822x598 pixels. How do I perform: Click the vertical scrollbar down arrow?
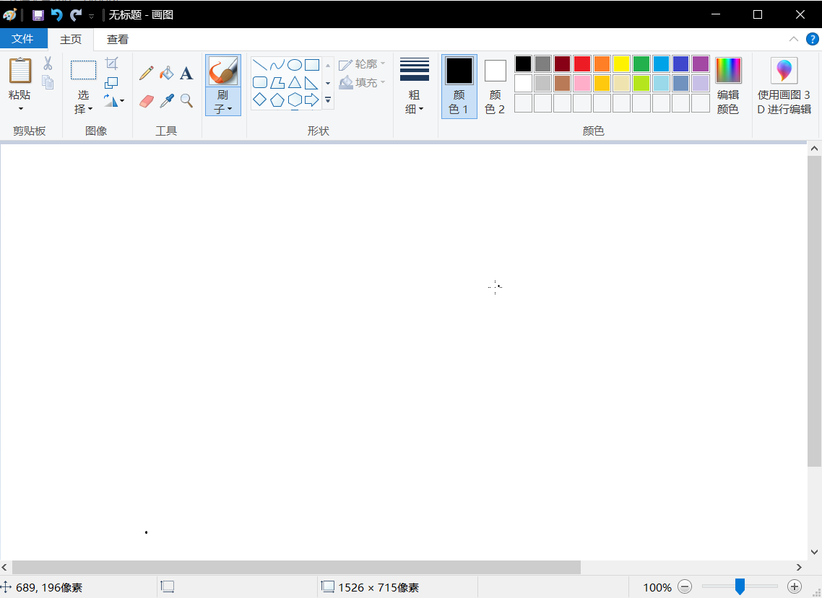(814, 552)
